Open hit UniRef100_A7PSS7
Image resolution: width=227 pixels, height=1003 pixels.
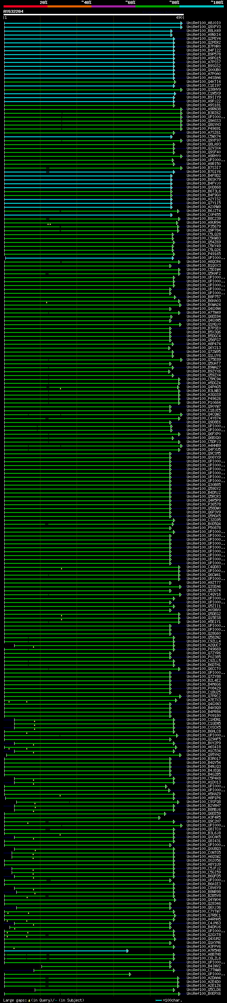[x=204, y=62]
